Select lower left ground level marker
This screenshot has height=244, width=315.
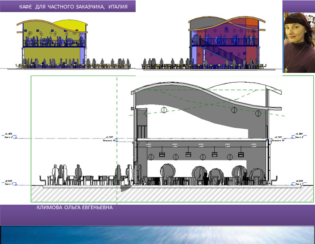point(10,183)
